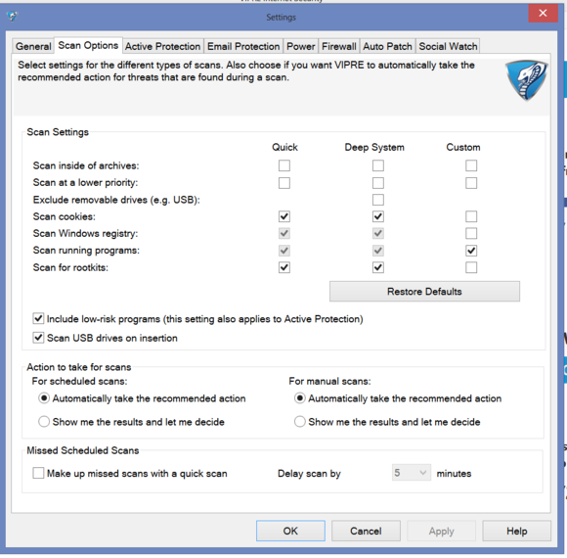Open the Delay scan by minutes dropdown

point(412,473)
